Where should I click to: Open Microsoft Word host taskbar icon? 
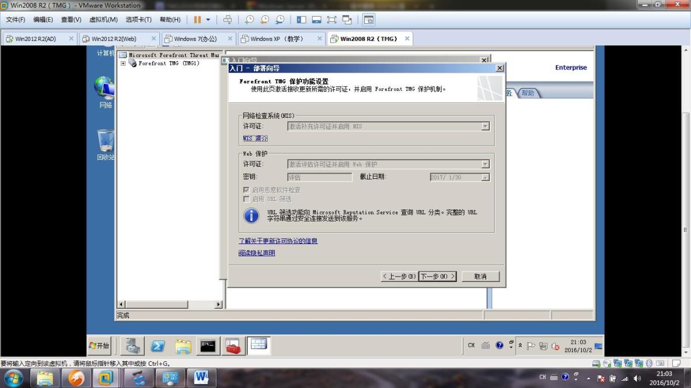coord(201,378)
